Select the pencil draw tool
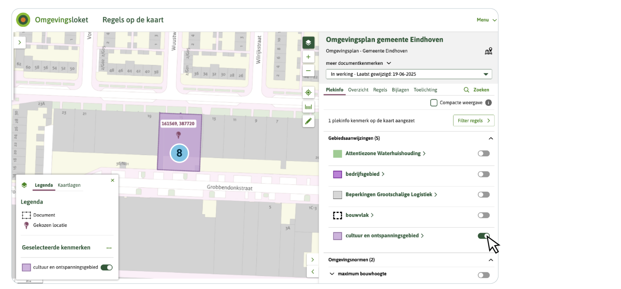 coord(308,121)
